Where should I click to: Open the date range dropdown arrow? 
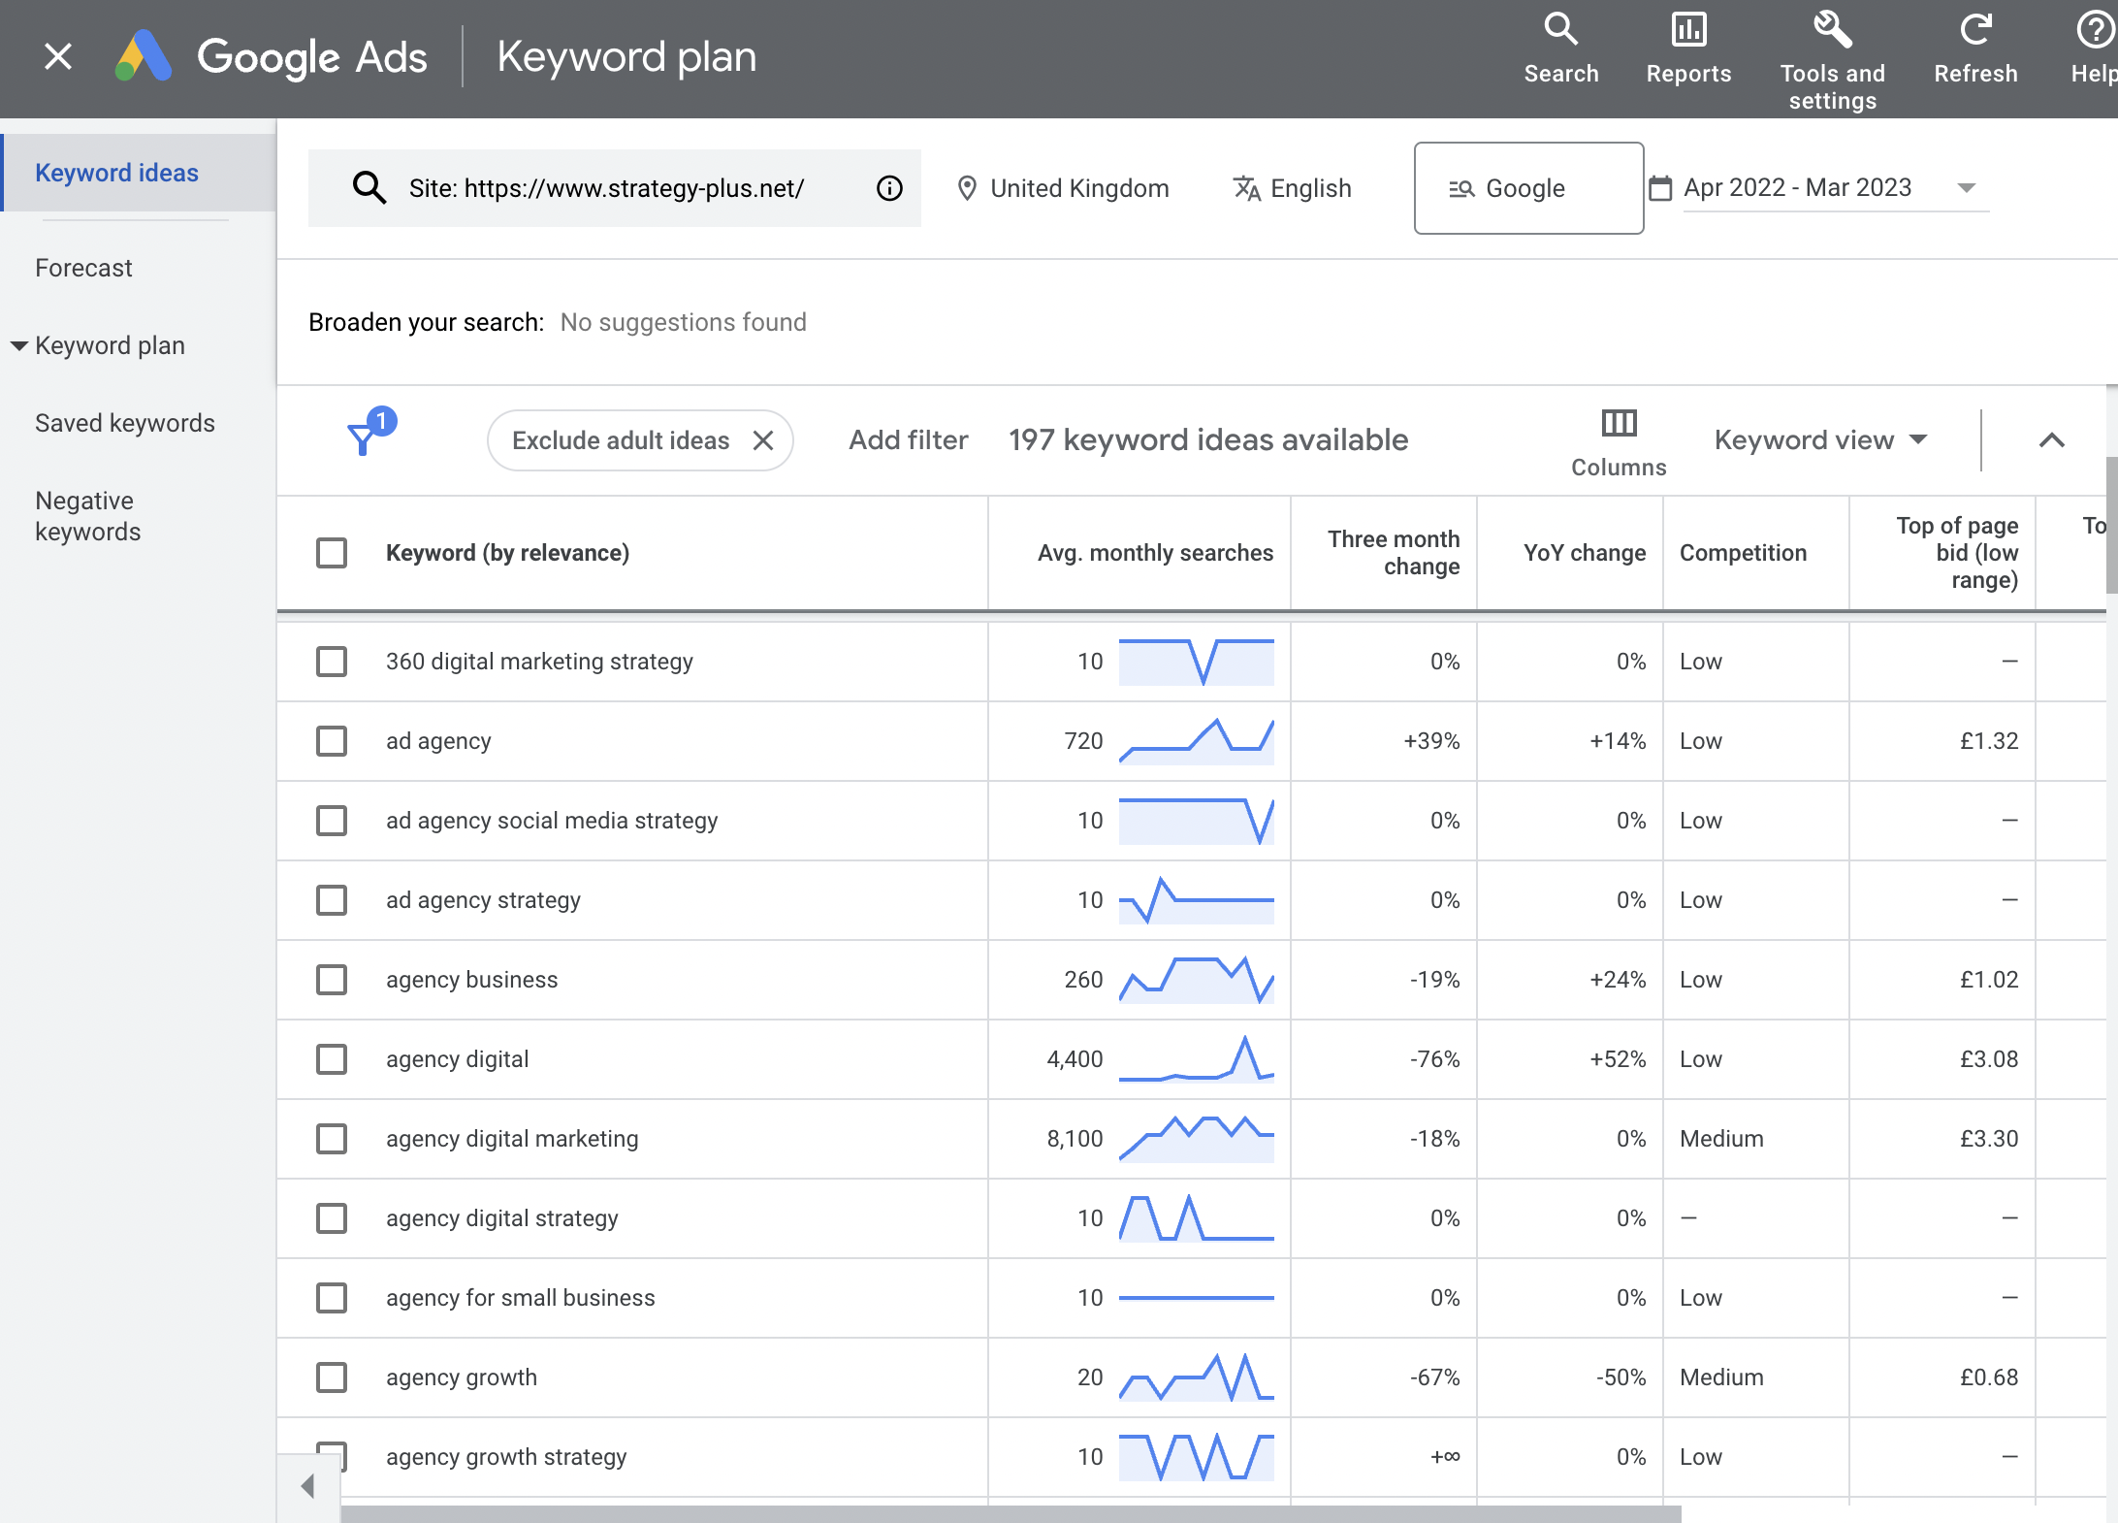tap(1966, 188)
